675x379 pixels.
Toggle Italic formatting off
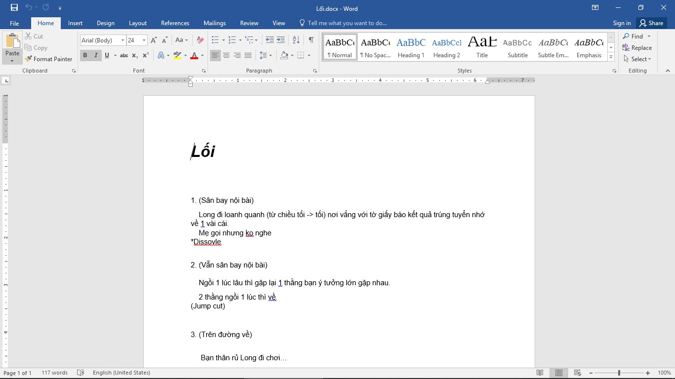click(96, 55)
